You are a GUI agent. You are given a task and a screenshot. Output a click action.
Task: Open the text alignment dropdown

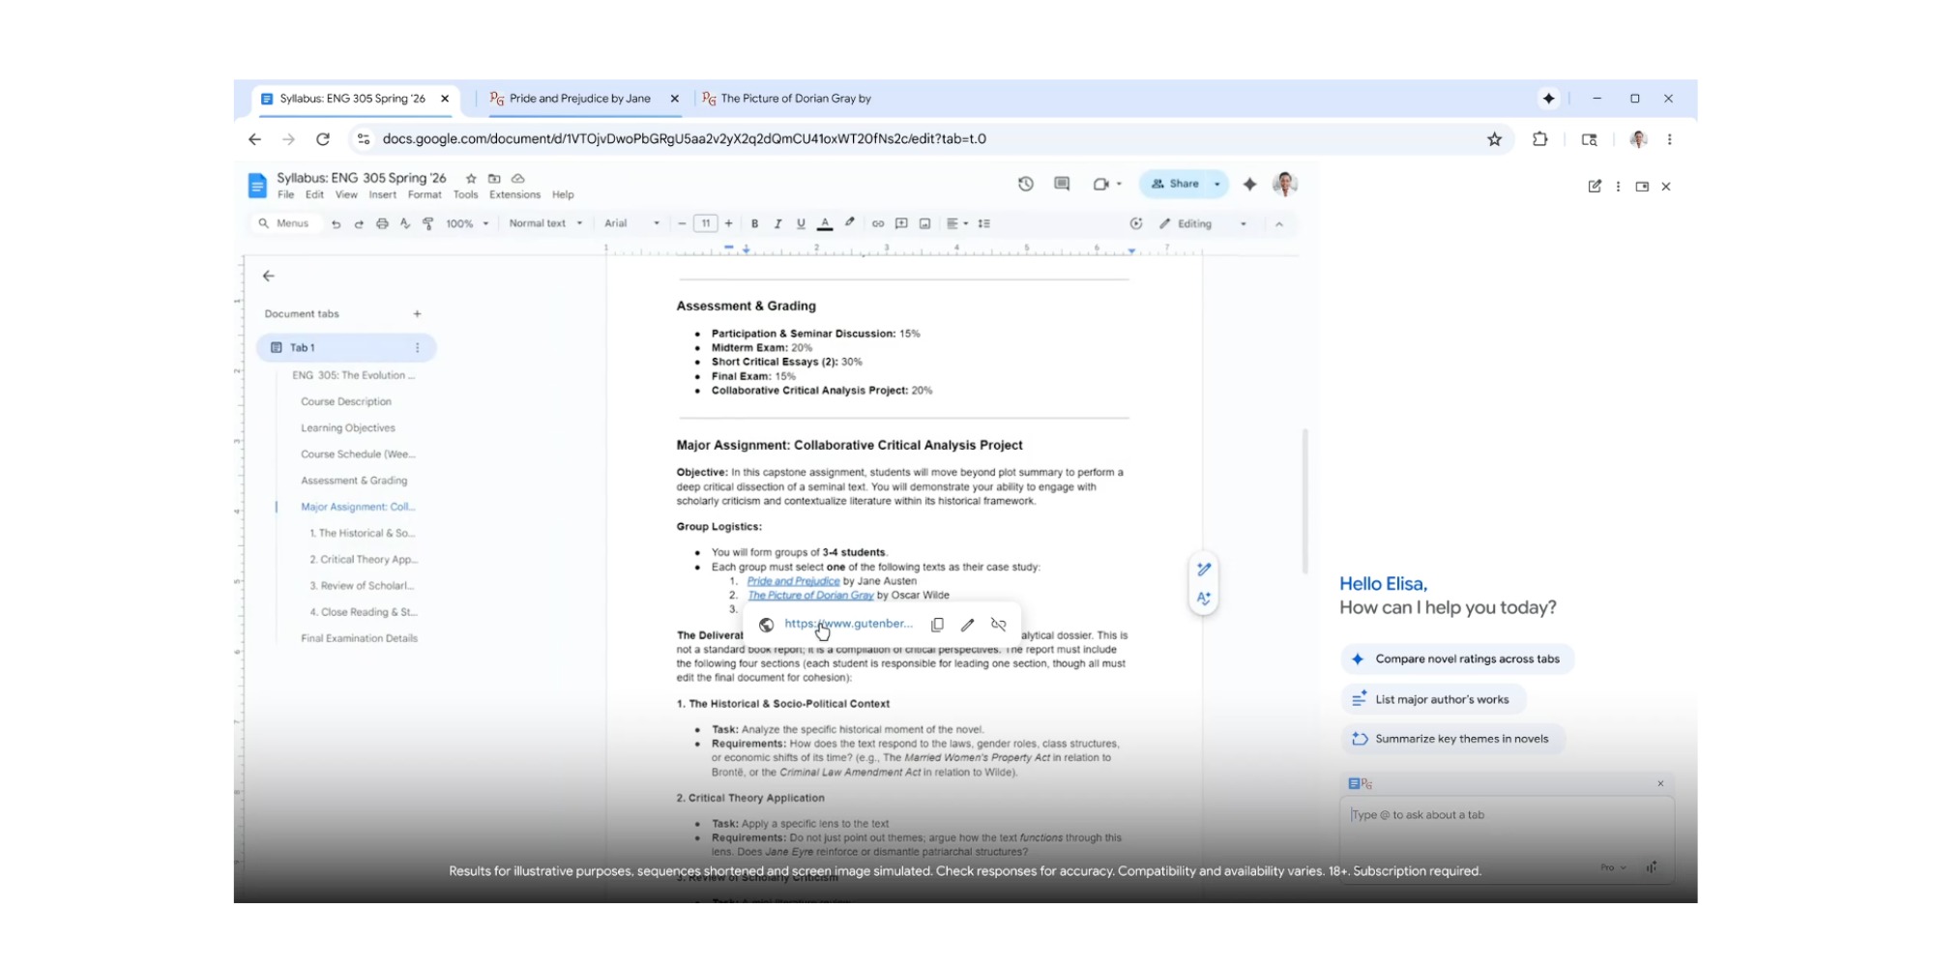click(x=956, y=223)
